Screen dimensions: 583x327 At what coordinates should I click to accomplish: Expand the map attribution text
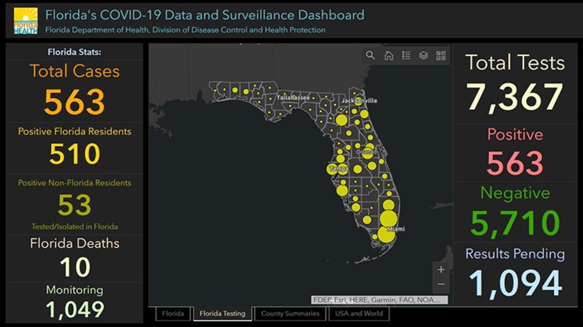tap(379, 300)
